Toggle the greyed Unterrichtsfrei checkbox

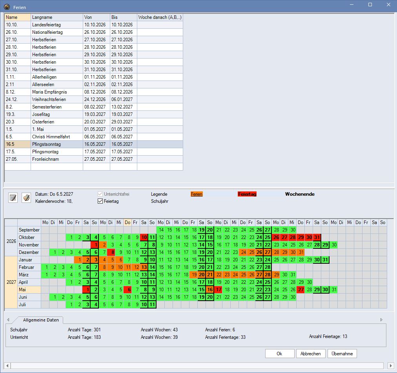[100, 194]
